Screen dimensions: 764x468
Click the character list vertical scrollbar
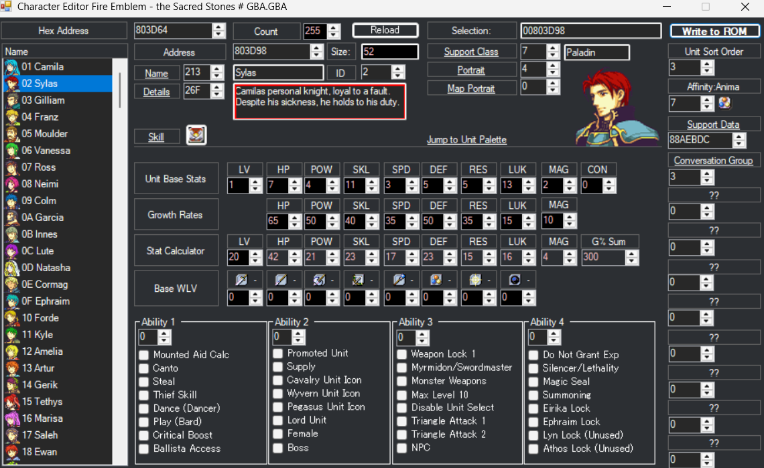(121, 90)
